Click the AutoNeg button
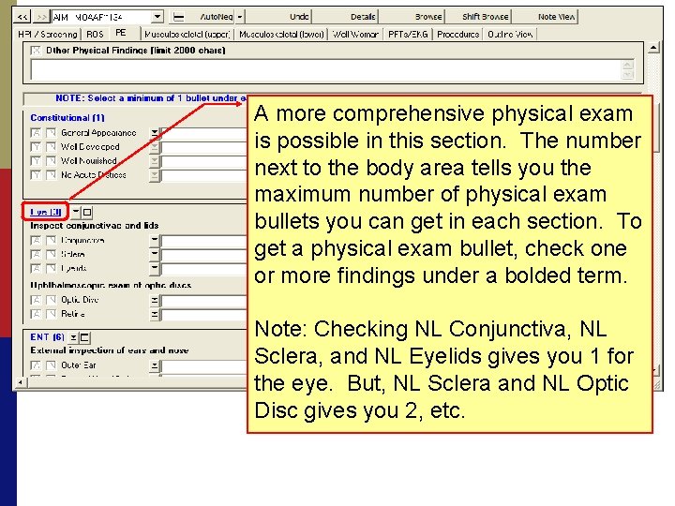The height and width of the screenshot is (506, 675). [217, 17]
